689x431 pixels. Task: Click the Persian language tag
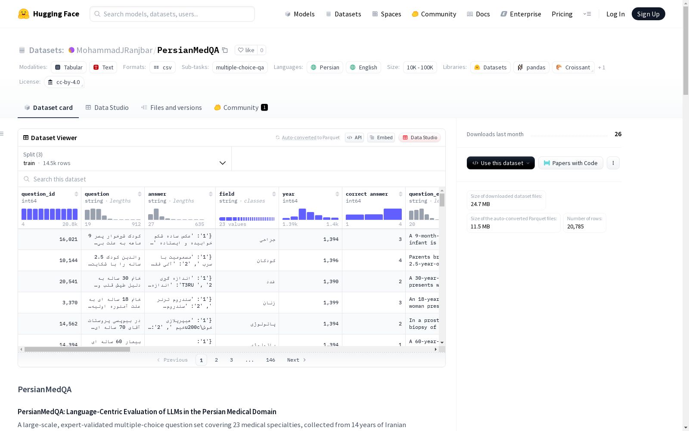click(x=325, y=67)
